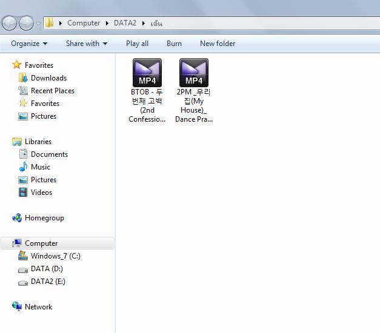Click the Back navigation arrow button
The width and height of the screenshot is (380, 333).
[x=9, y=23]
